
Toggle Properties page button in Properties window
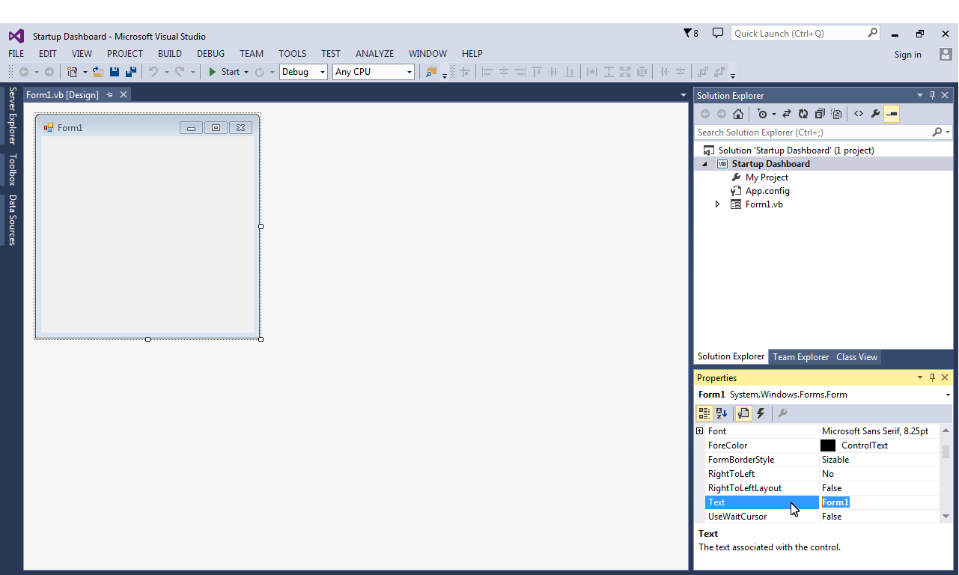tap(743, 413)
